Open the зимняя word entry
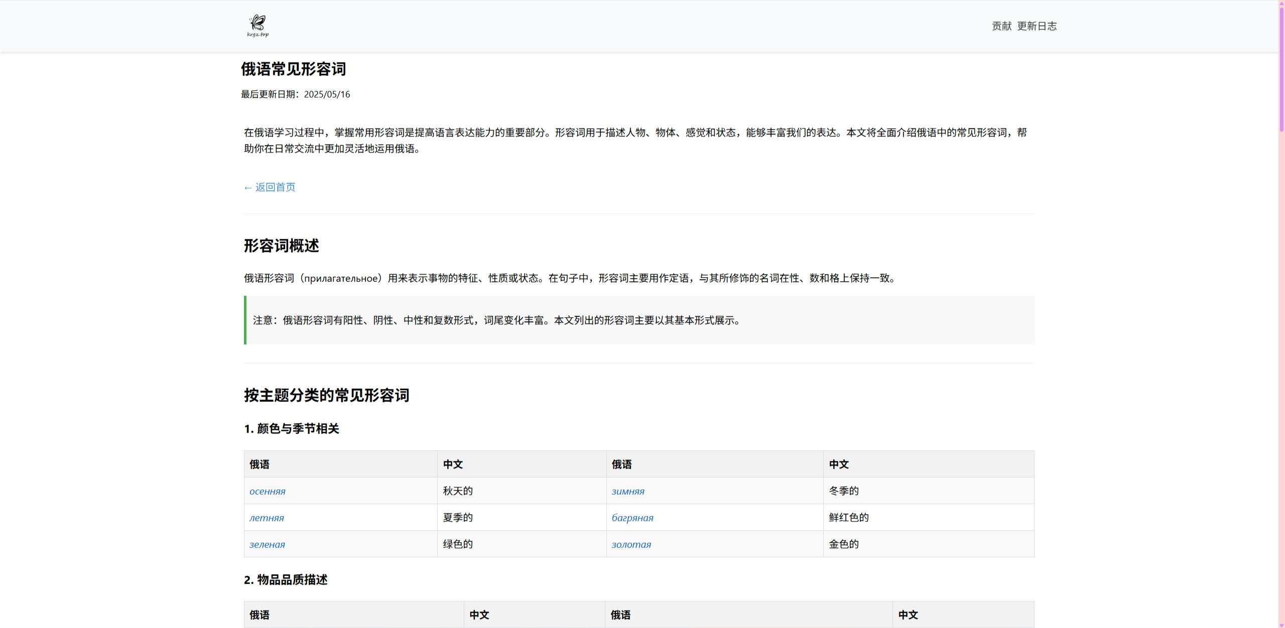The height and width of the screenshot is (628, 1285). click(627, 491)
